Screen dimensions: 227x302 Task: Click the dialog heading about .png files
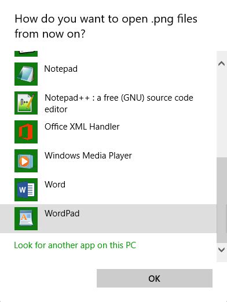click(106, 26)
